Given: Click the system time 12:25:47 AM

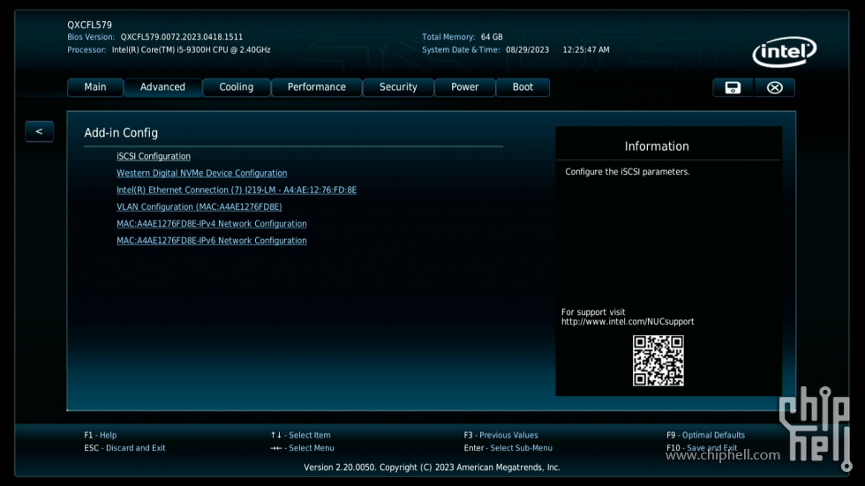Looking at the screenshot, I should pyautogui.click(x=586, y=49).
